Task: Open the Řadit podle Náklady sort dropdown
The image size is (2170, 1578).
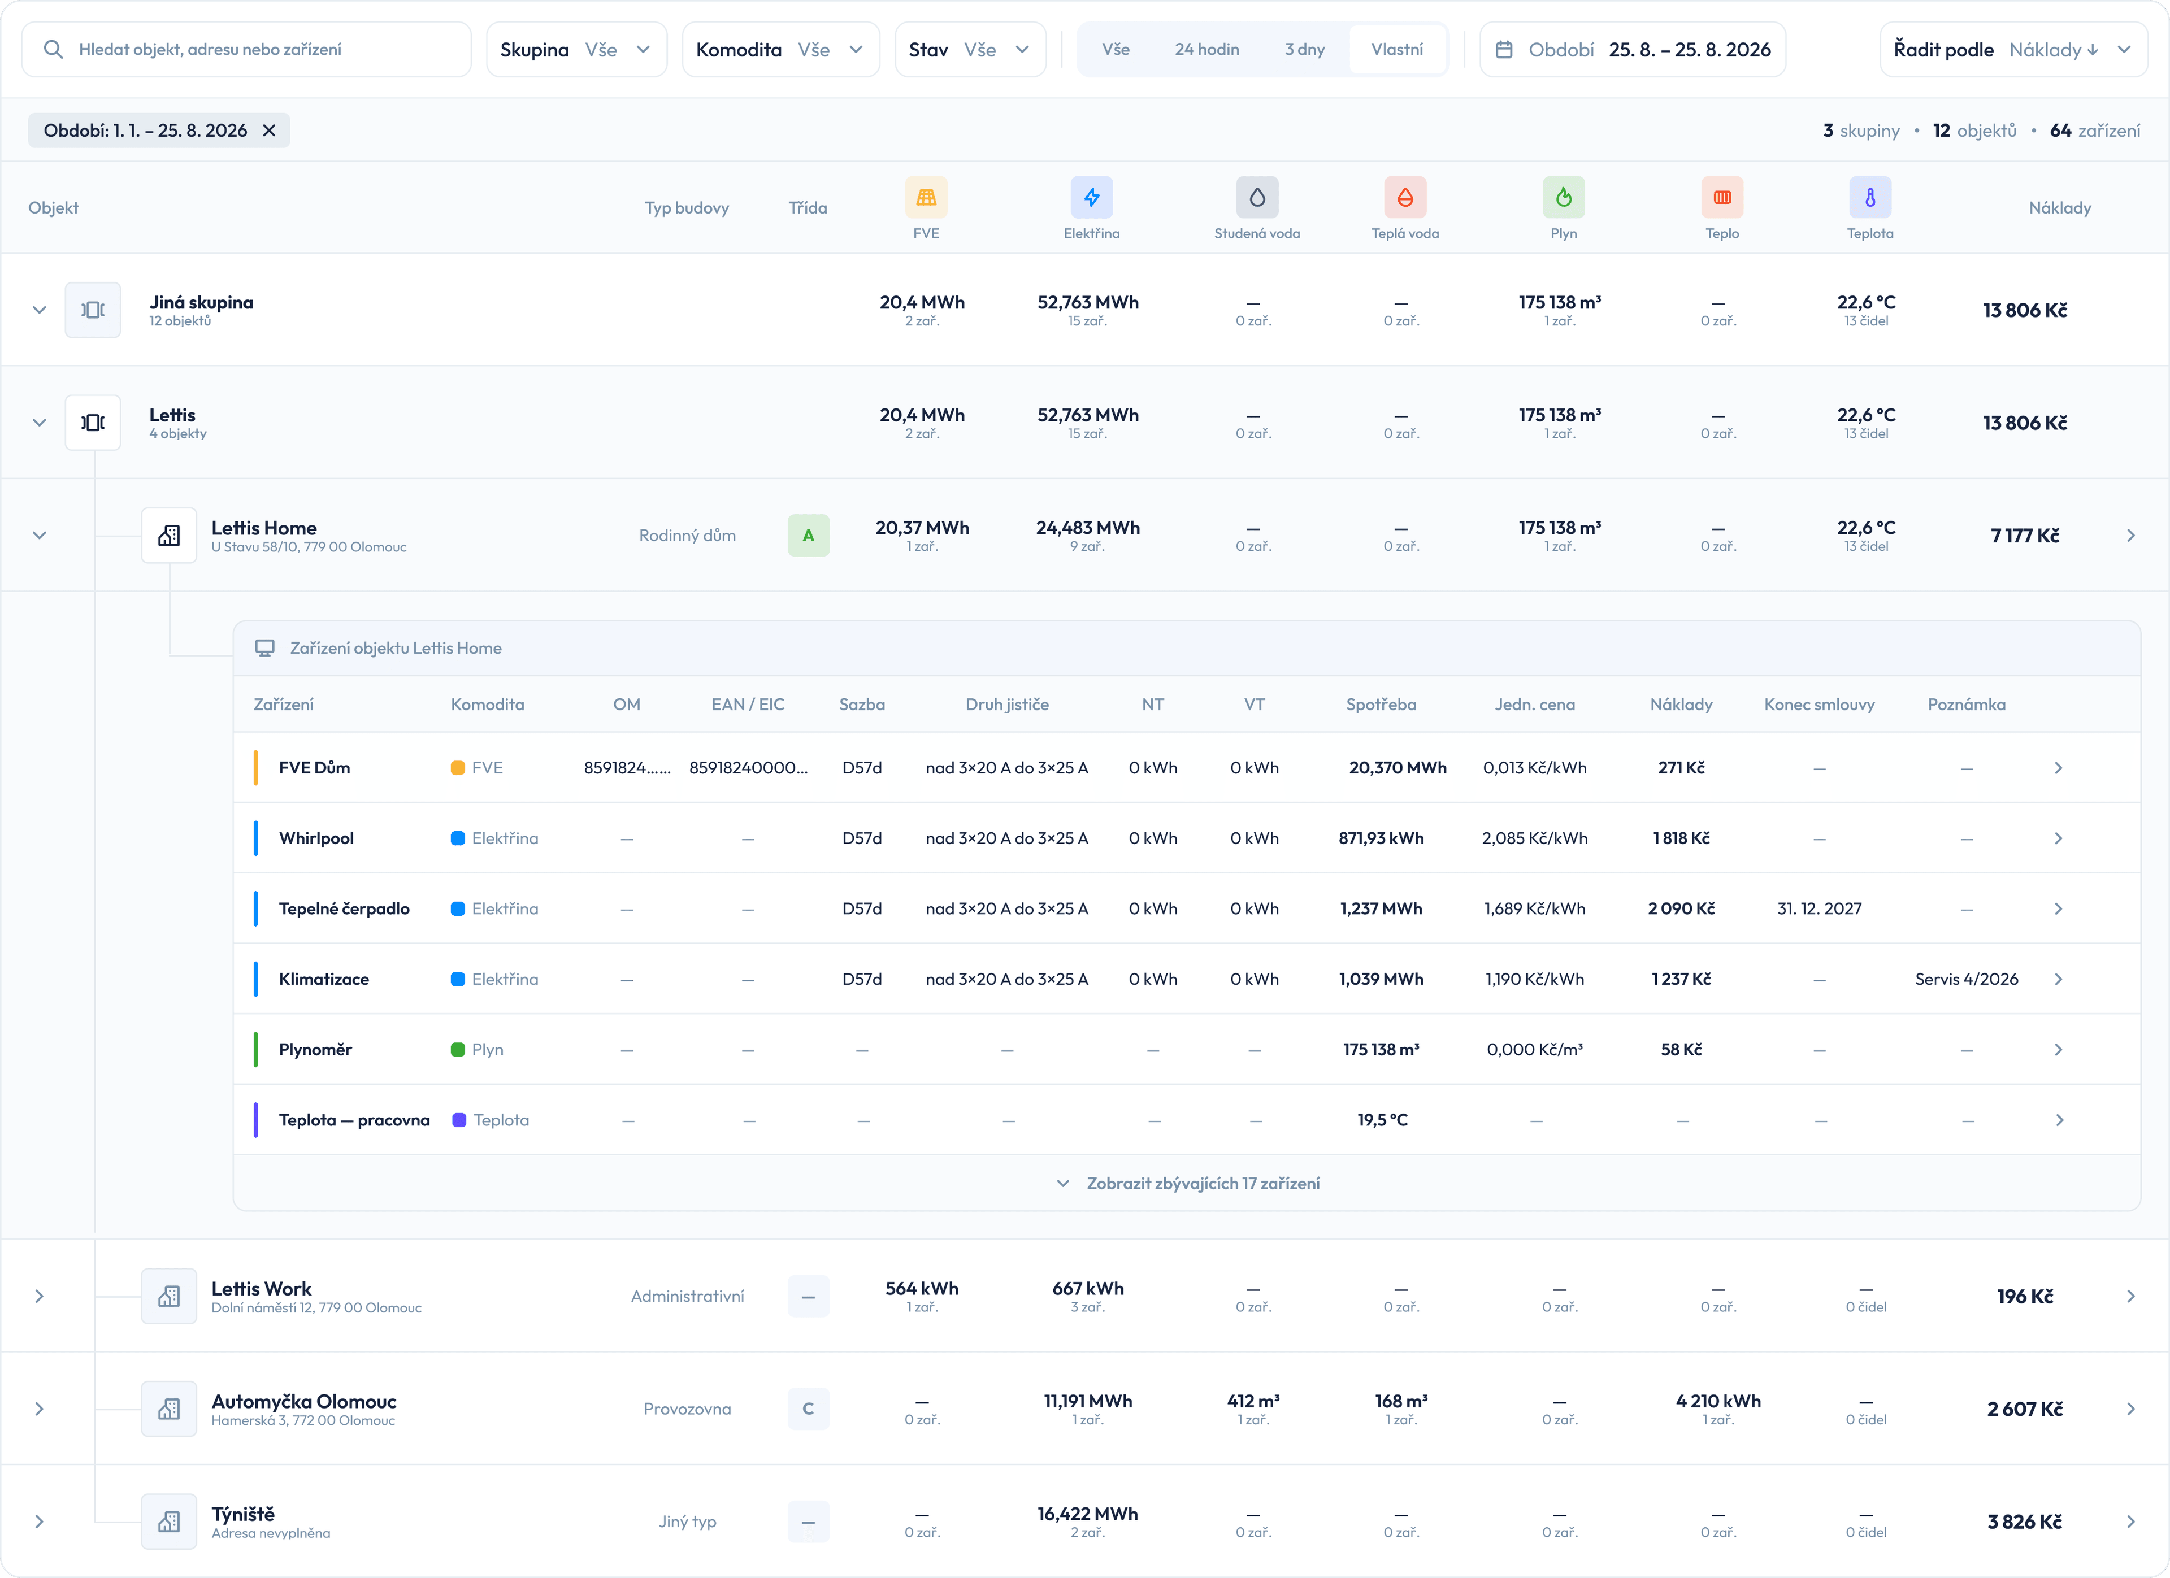Action: pyautogui.click(x=2013, y=50)
